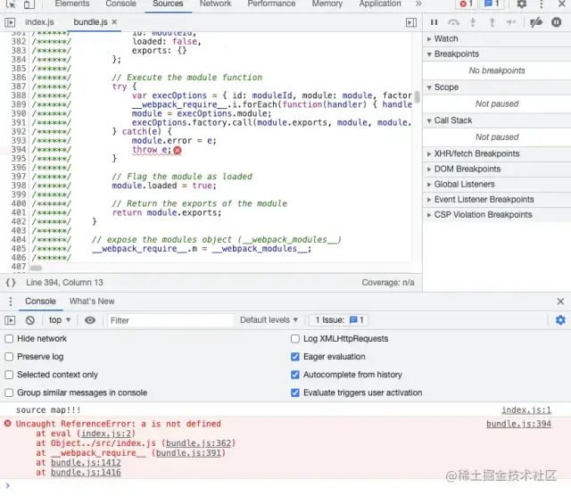Enable Group similar messages in console
571x496 pixels.
pyautogui.click(x=9, y=393)
